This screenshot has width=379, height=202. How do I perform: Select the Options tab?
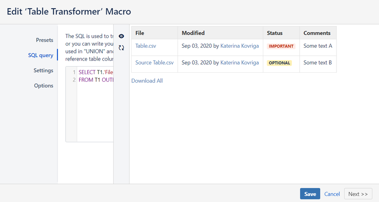(44, 85)
